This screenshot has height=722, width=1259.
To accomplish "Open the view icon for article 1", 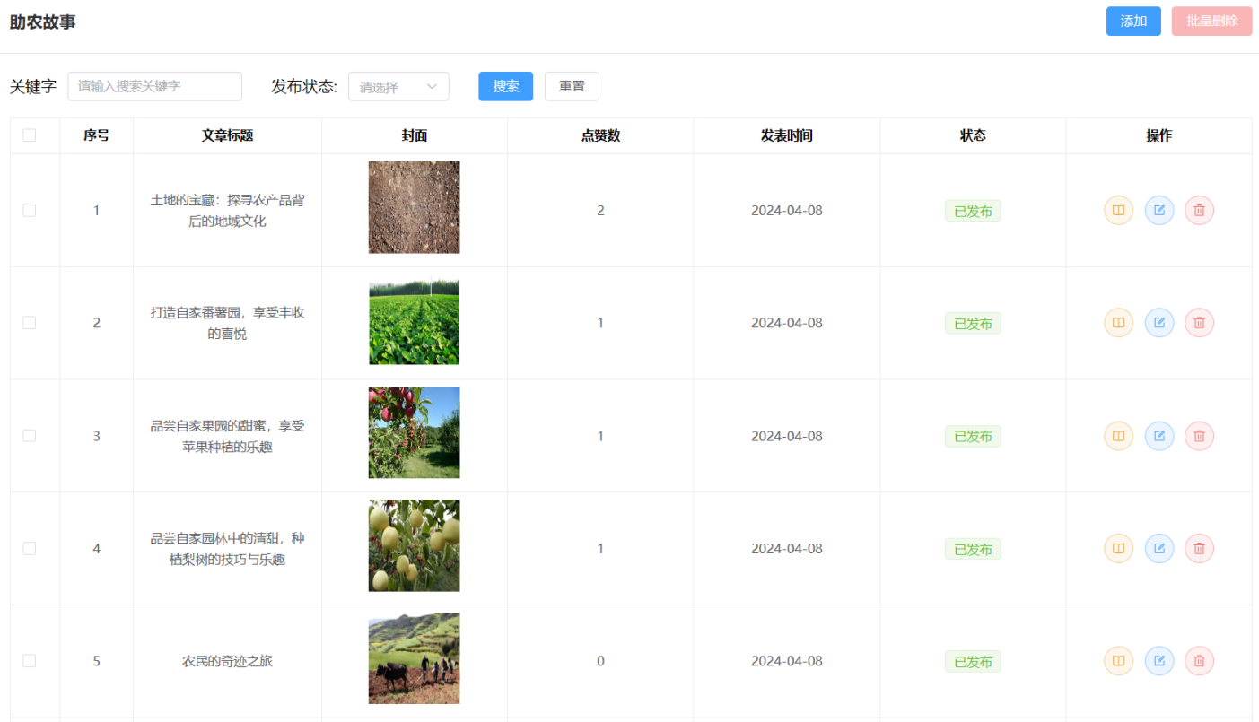I will point(1118,210).
